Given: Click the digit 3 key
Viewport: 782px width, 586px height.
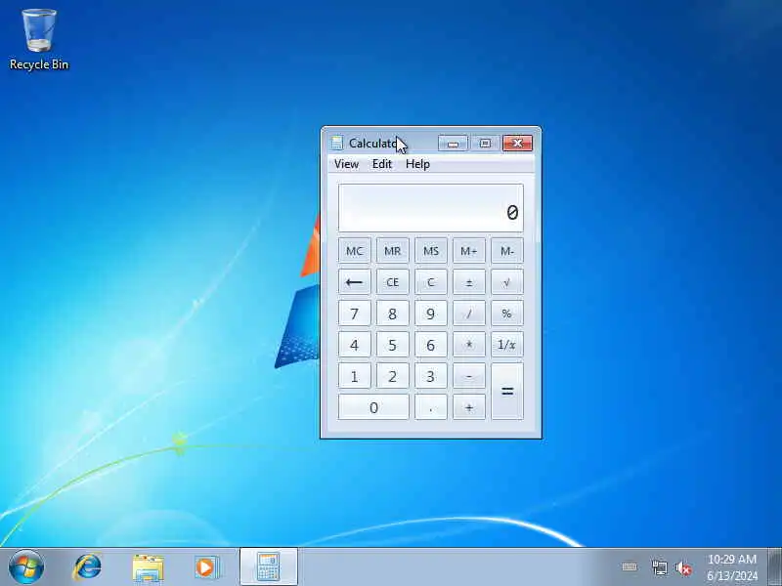Looking at the screenshot, I should [430, 376].
